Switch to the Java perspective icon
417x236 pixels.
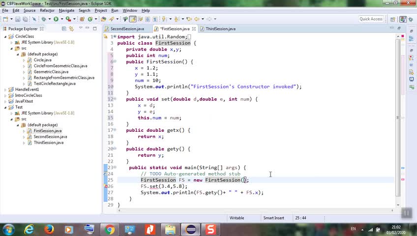[403, 19]
